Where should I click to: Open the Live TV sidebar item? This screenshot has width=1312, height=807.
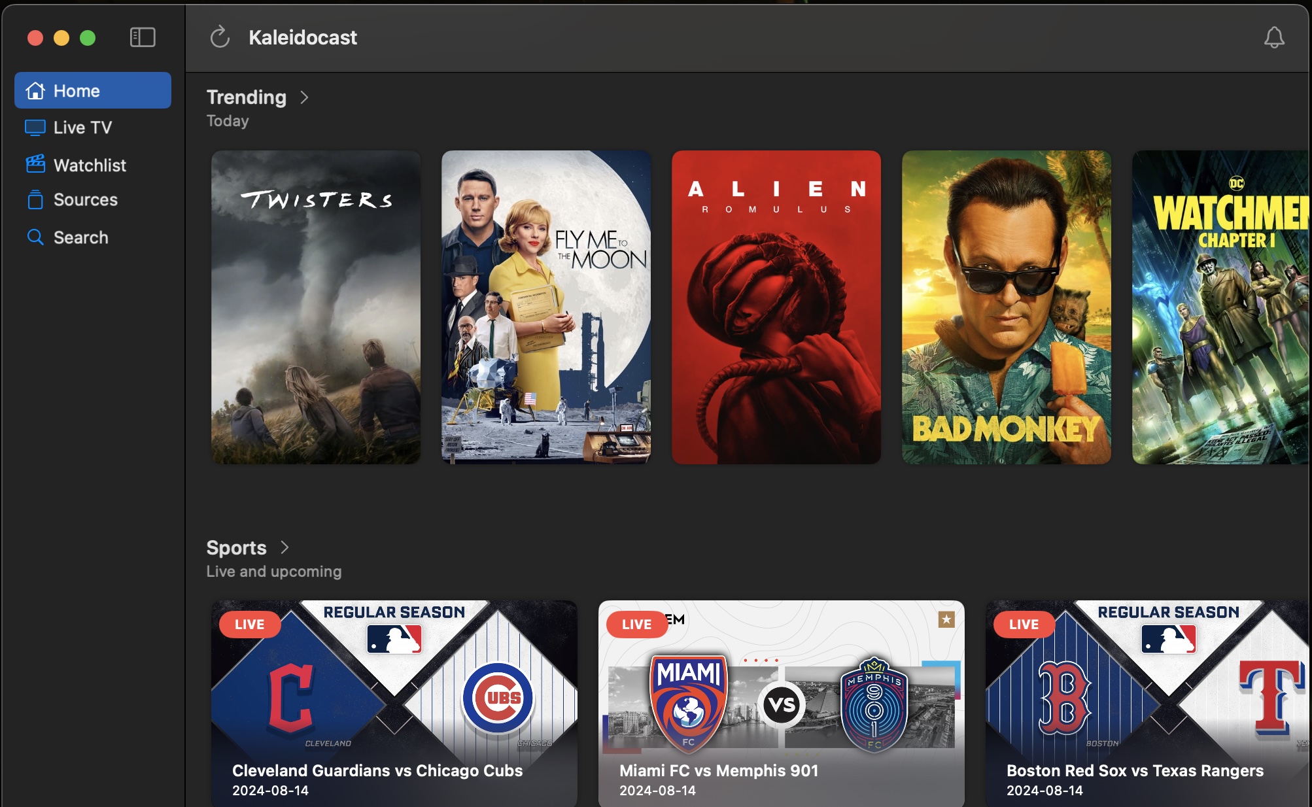(93, 128)
